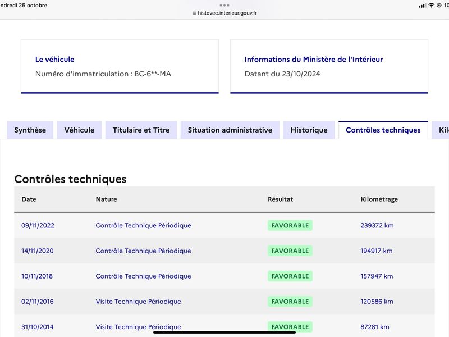Open the Synthèse tab
This screenshot has height=337, width=449.
(30, 130)
